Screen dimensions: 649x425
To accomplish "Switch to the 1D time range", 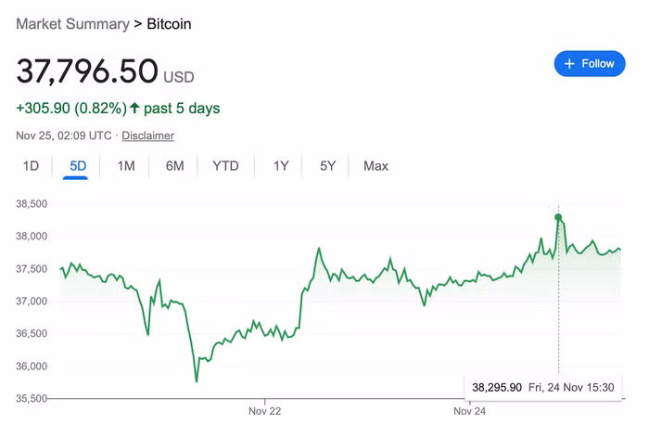I will pyautogui.click(x=31, y=166).
